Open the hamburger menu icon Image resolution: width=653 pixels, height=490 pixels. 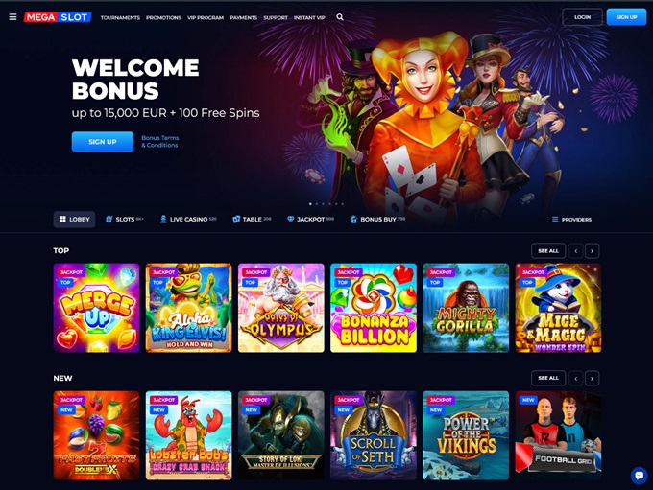tap(12, 17)
